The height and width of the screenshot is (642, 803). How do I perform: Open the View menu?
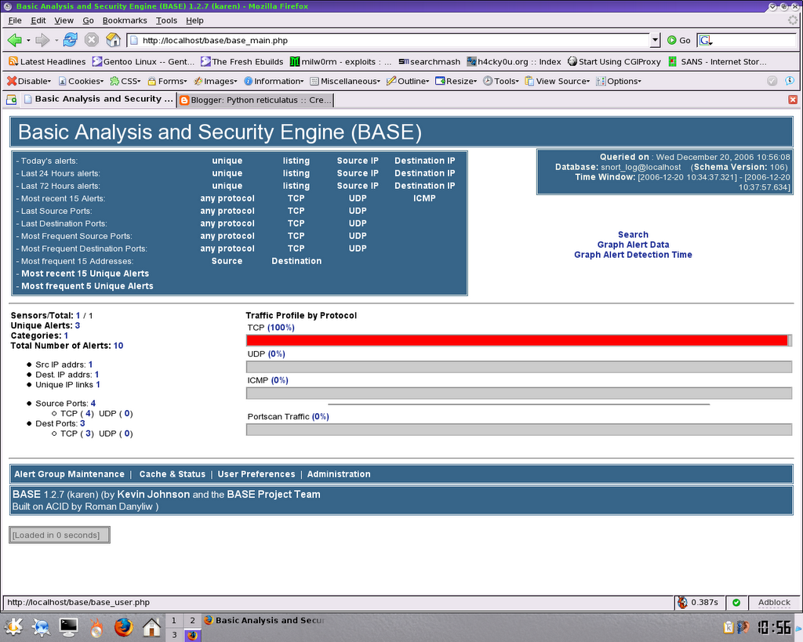(x=64, y=20)
